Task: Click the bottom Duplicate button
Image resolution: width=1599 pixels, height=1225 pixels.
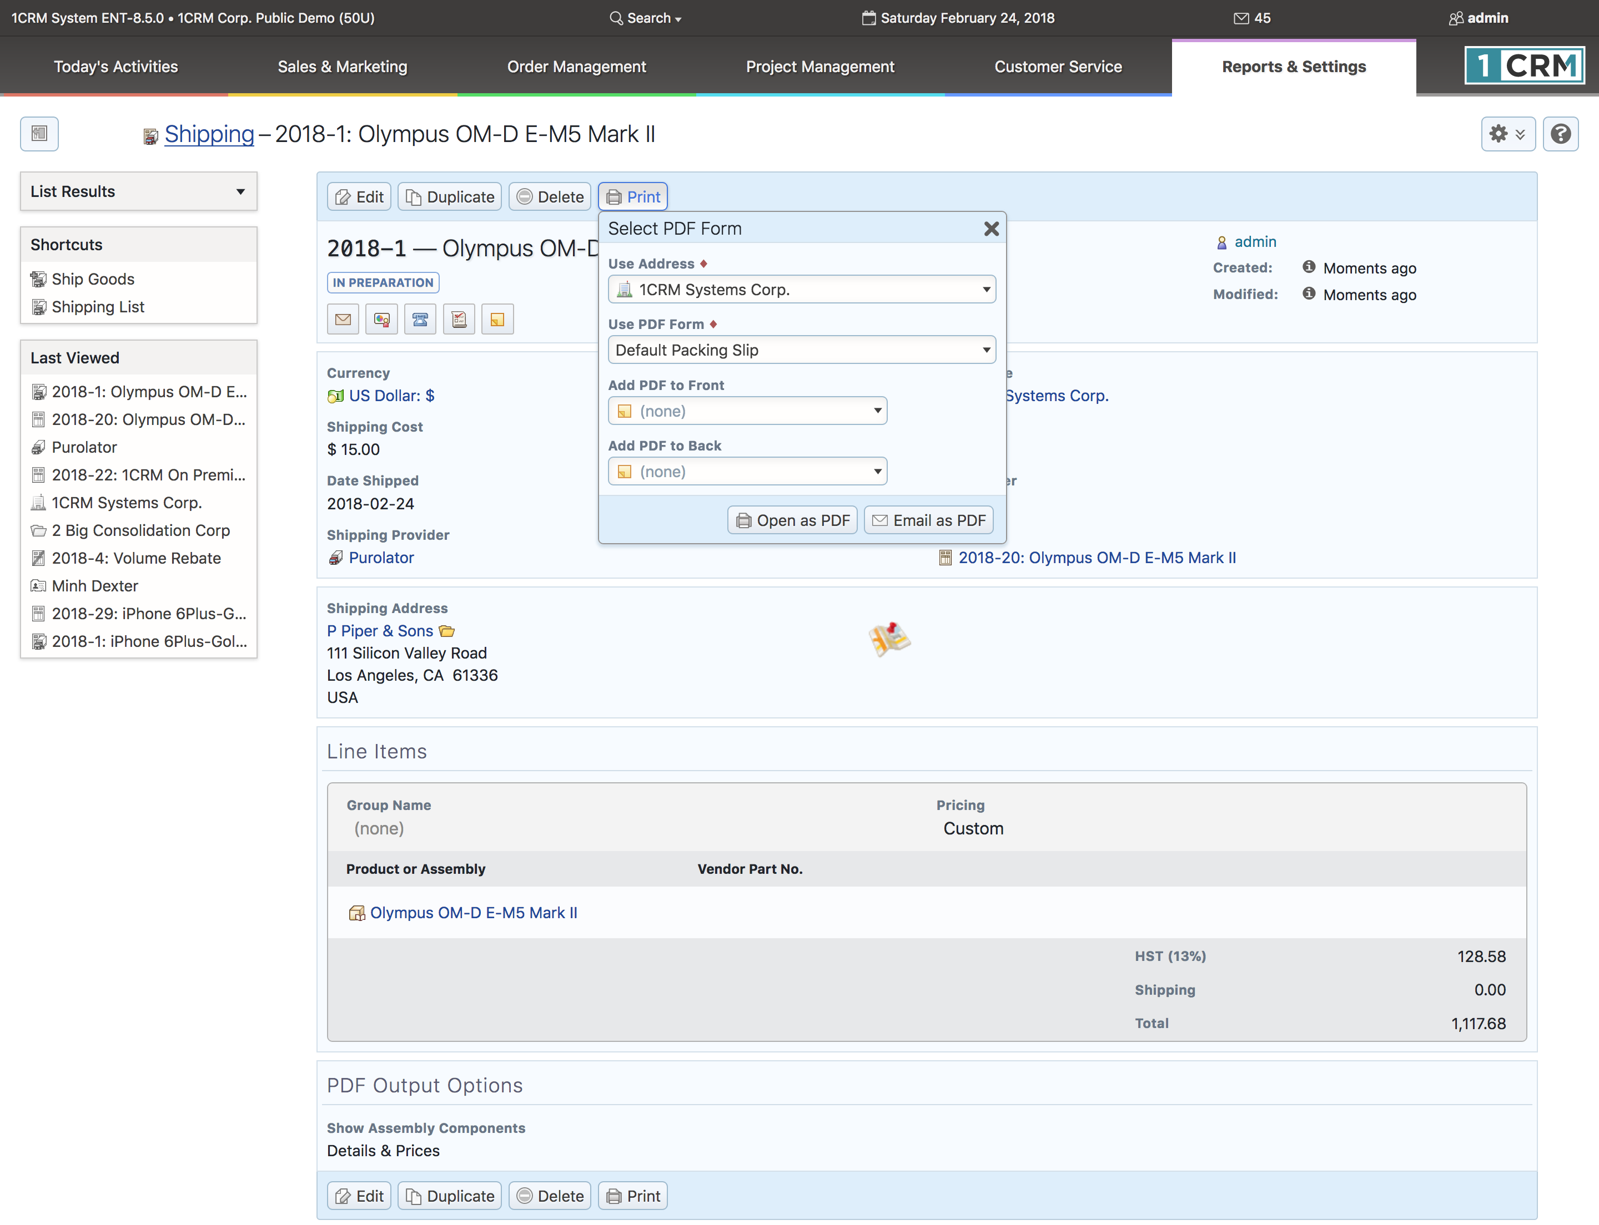Action: coord(450,1196)
